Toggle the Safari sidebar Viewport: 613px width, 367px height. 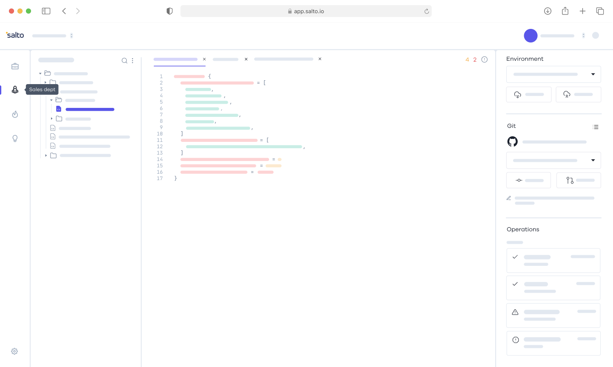46,11
